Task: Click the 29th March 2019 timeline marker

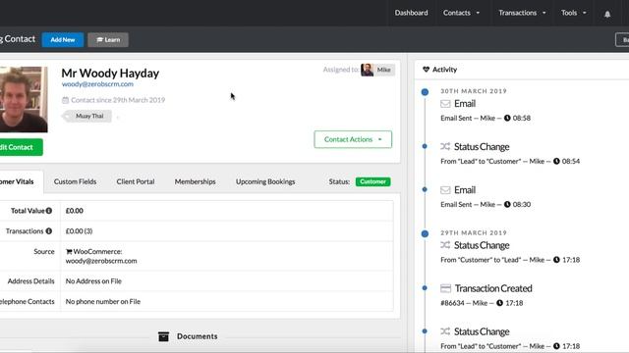Action: pyautogui.click(x=425, y=233)
